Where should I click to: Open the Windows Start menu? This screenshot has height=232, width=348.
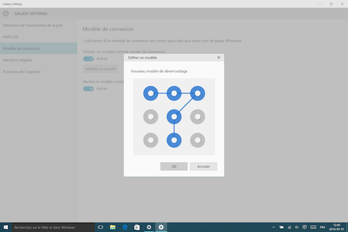click(x=6, y=227)
